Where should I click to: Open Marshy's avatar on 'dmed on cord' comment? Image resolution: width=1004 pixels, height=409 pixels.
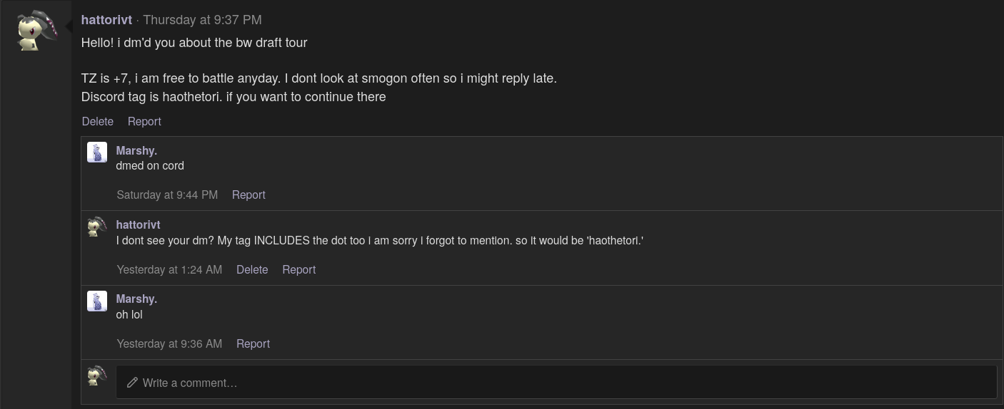97,152
